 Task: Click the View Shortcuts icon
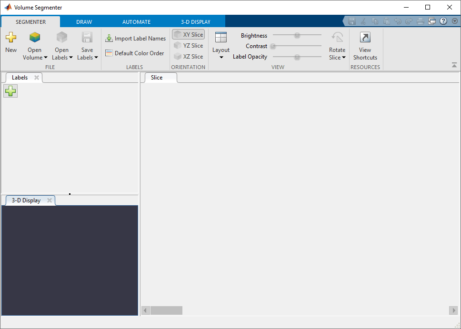pyautogui.click(x=365, y=37)
